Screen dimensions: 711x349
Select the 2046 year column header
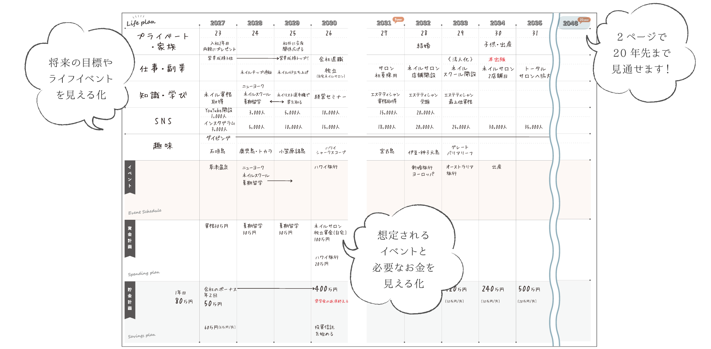[570, 23]
